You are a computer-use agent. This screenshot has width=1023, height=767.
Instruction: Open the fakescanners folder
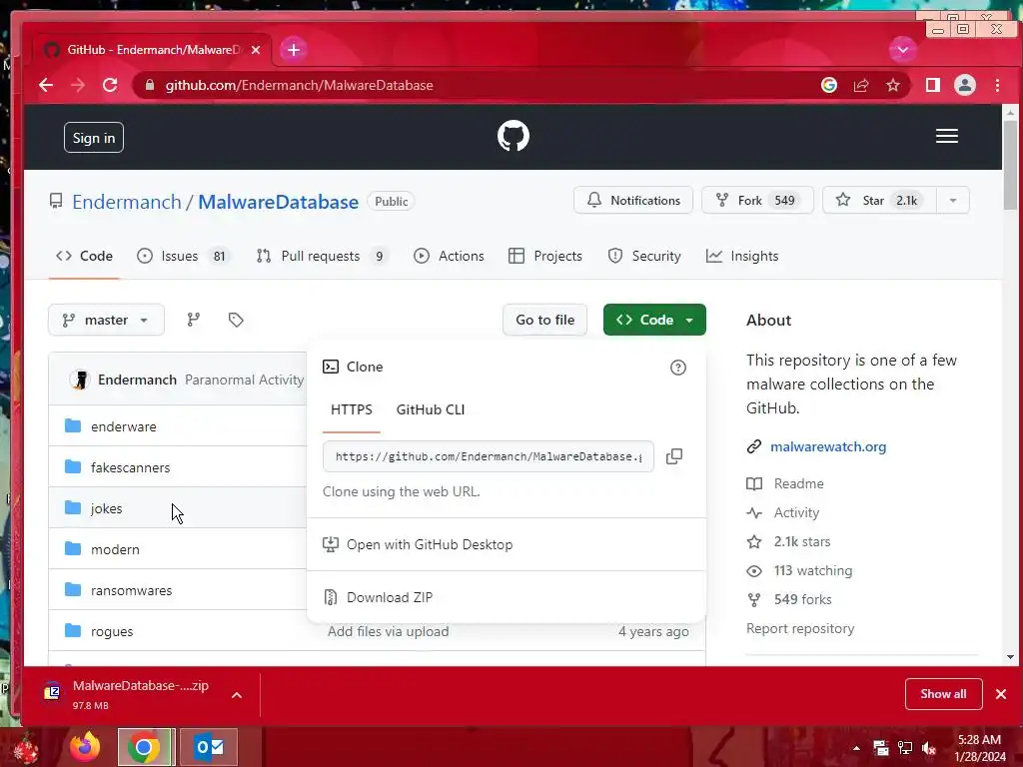pyautogui.click(x=131, y=467)
